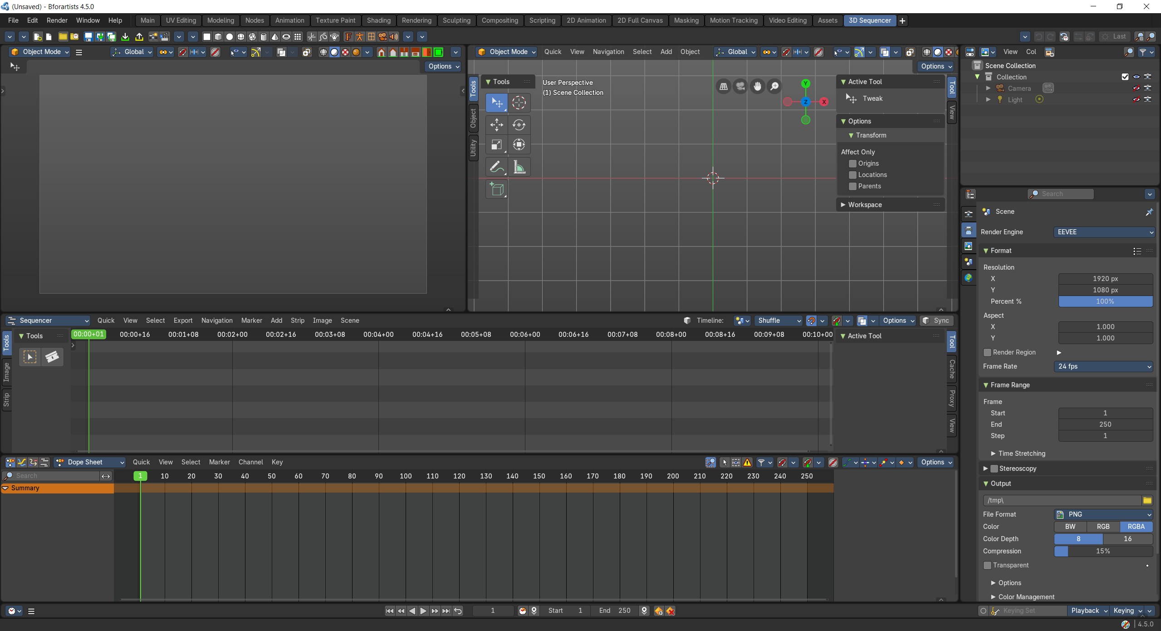
Task: Select the Measure tool in viewport toolbar
Action: tap(519, 167)
